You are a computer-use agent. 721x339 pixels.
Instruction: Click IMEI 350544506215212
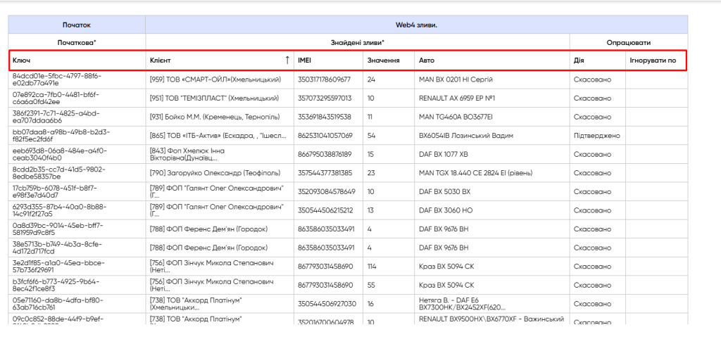click(x=325, y=210)
